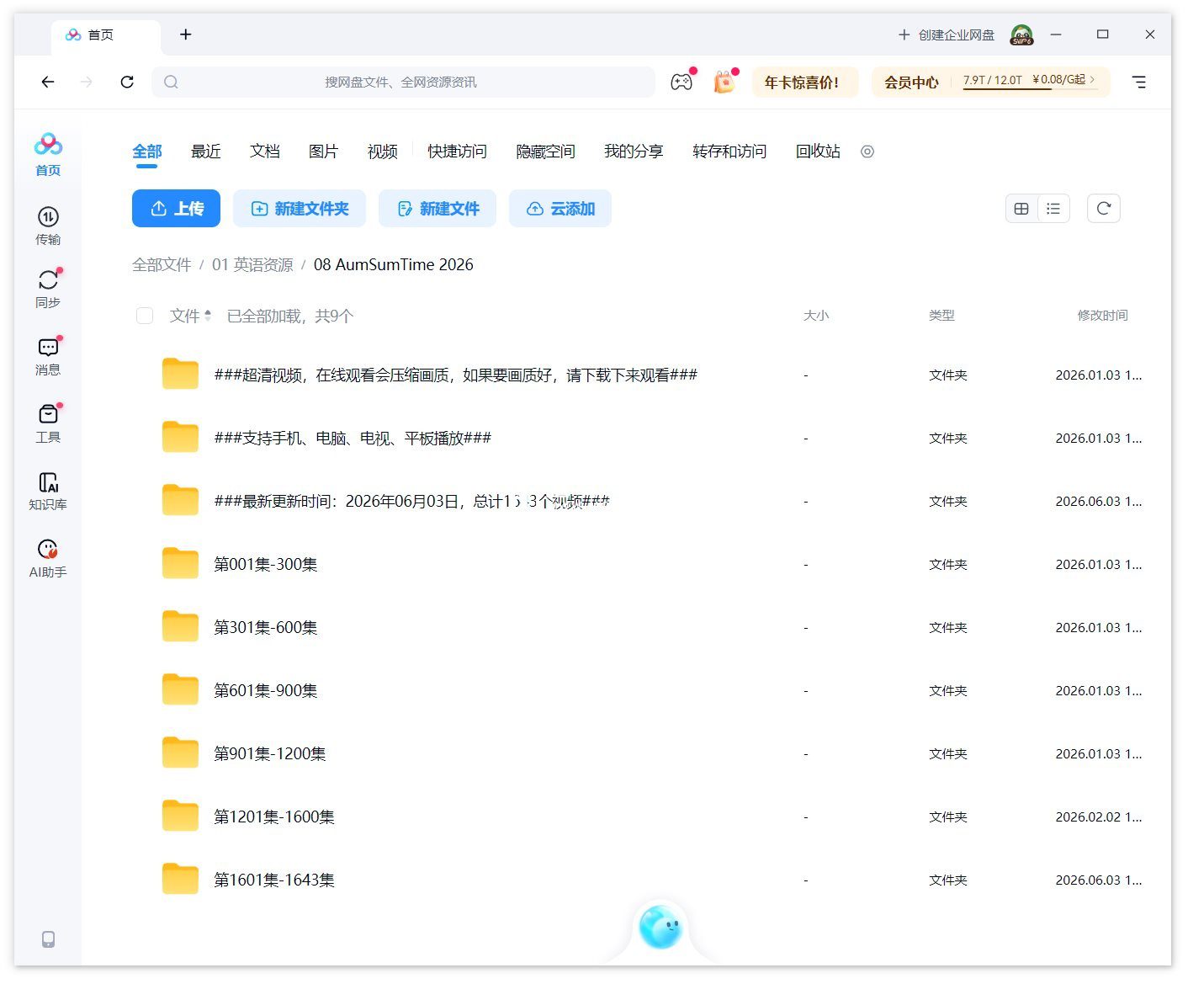
Task: Open the hamburger menu at top right
Action: point(1139,82)
